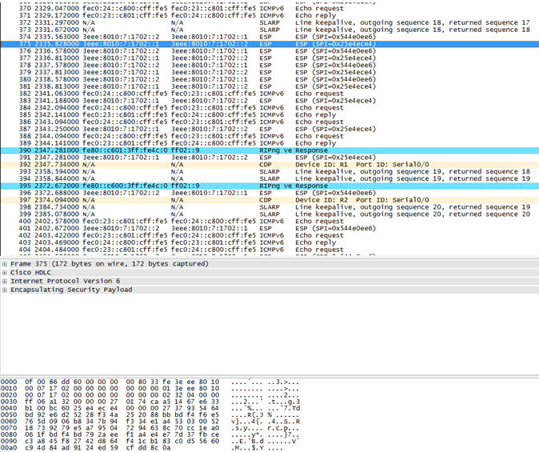
Task: Expand the Cisco HDLC protocol node
Action: 5,273
